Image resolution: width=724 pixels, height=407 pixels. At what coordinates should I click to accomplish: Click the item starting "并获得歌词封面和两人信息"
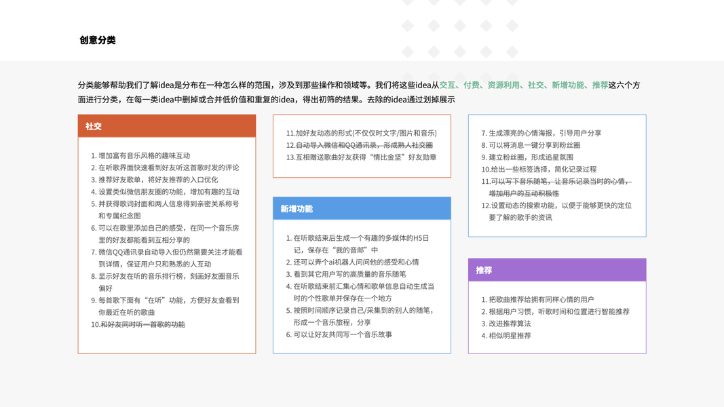tap(165, 210)
